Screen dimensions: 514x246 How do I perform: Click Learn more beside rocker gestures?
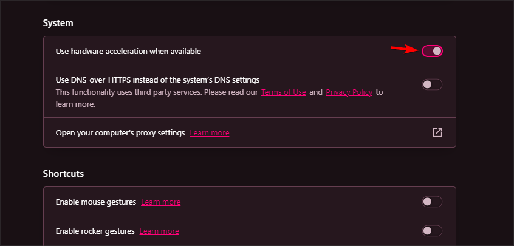[x=159, y=231]
